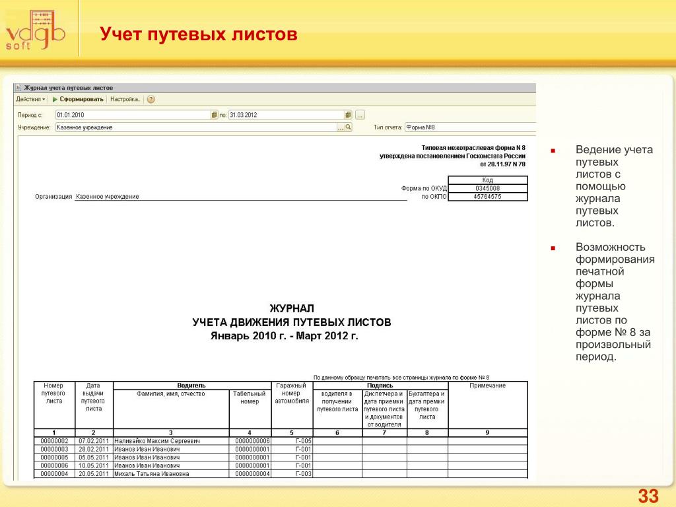Open the Действия dropdown menu
676x507 pixels.
(30, 99)
